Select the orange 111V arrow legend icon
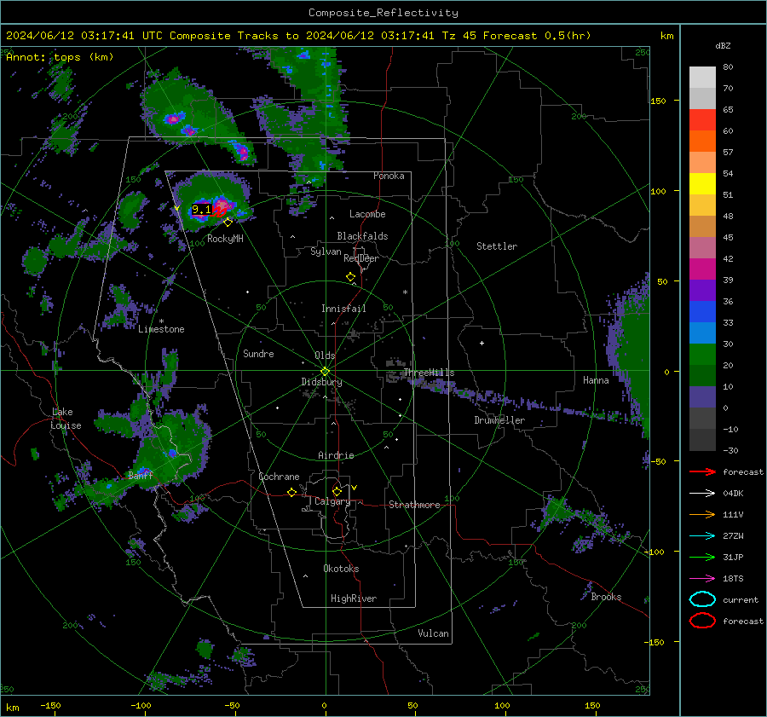The height and width of the screenshot is (717, 767). click(x=702, y=514)
